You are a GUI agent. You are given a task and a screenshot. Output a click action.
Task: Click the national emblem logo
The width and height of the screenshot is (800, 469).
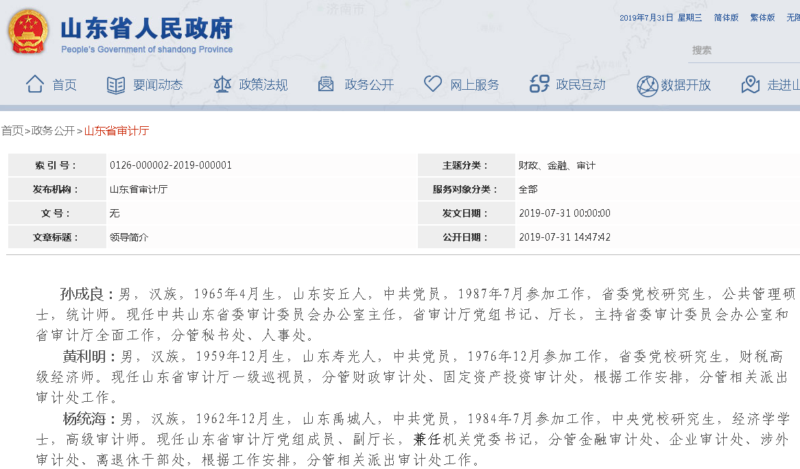click(x=28, y=32)
